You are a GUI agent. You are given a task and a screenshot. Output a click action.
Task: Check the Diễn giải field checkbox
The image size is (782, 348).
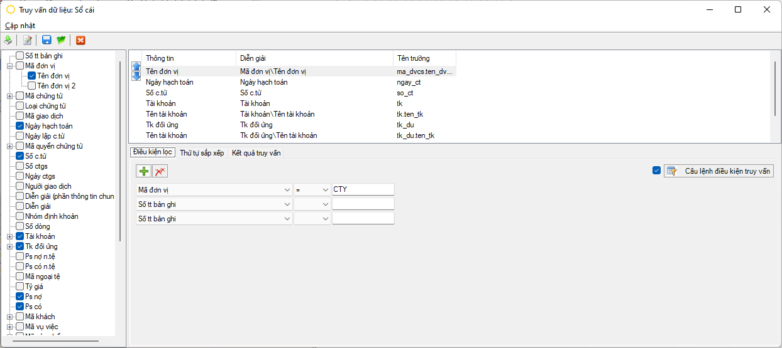(20, 206)
